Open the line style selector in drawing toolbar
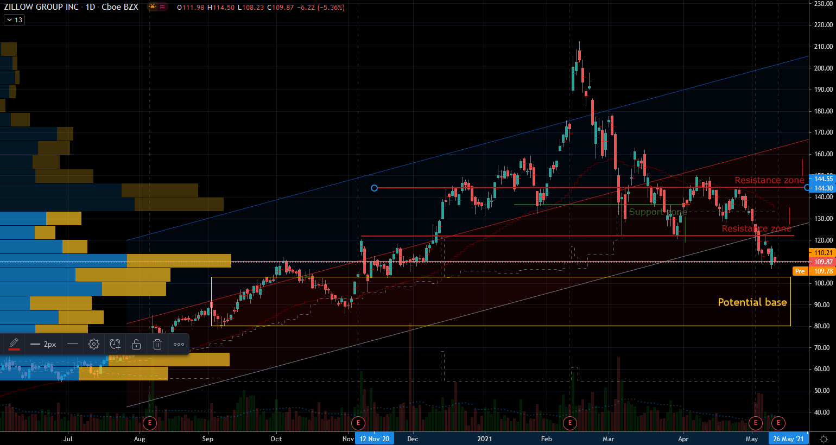The height and width of the screenshot is (445, 836). coord(73,344)
